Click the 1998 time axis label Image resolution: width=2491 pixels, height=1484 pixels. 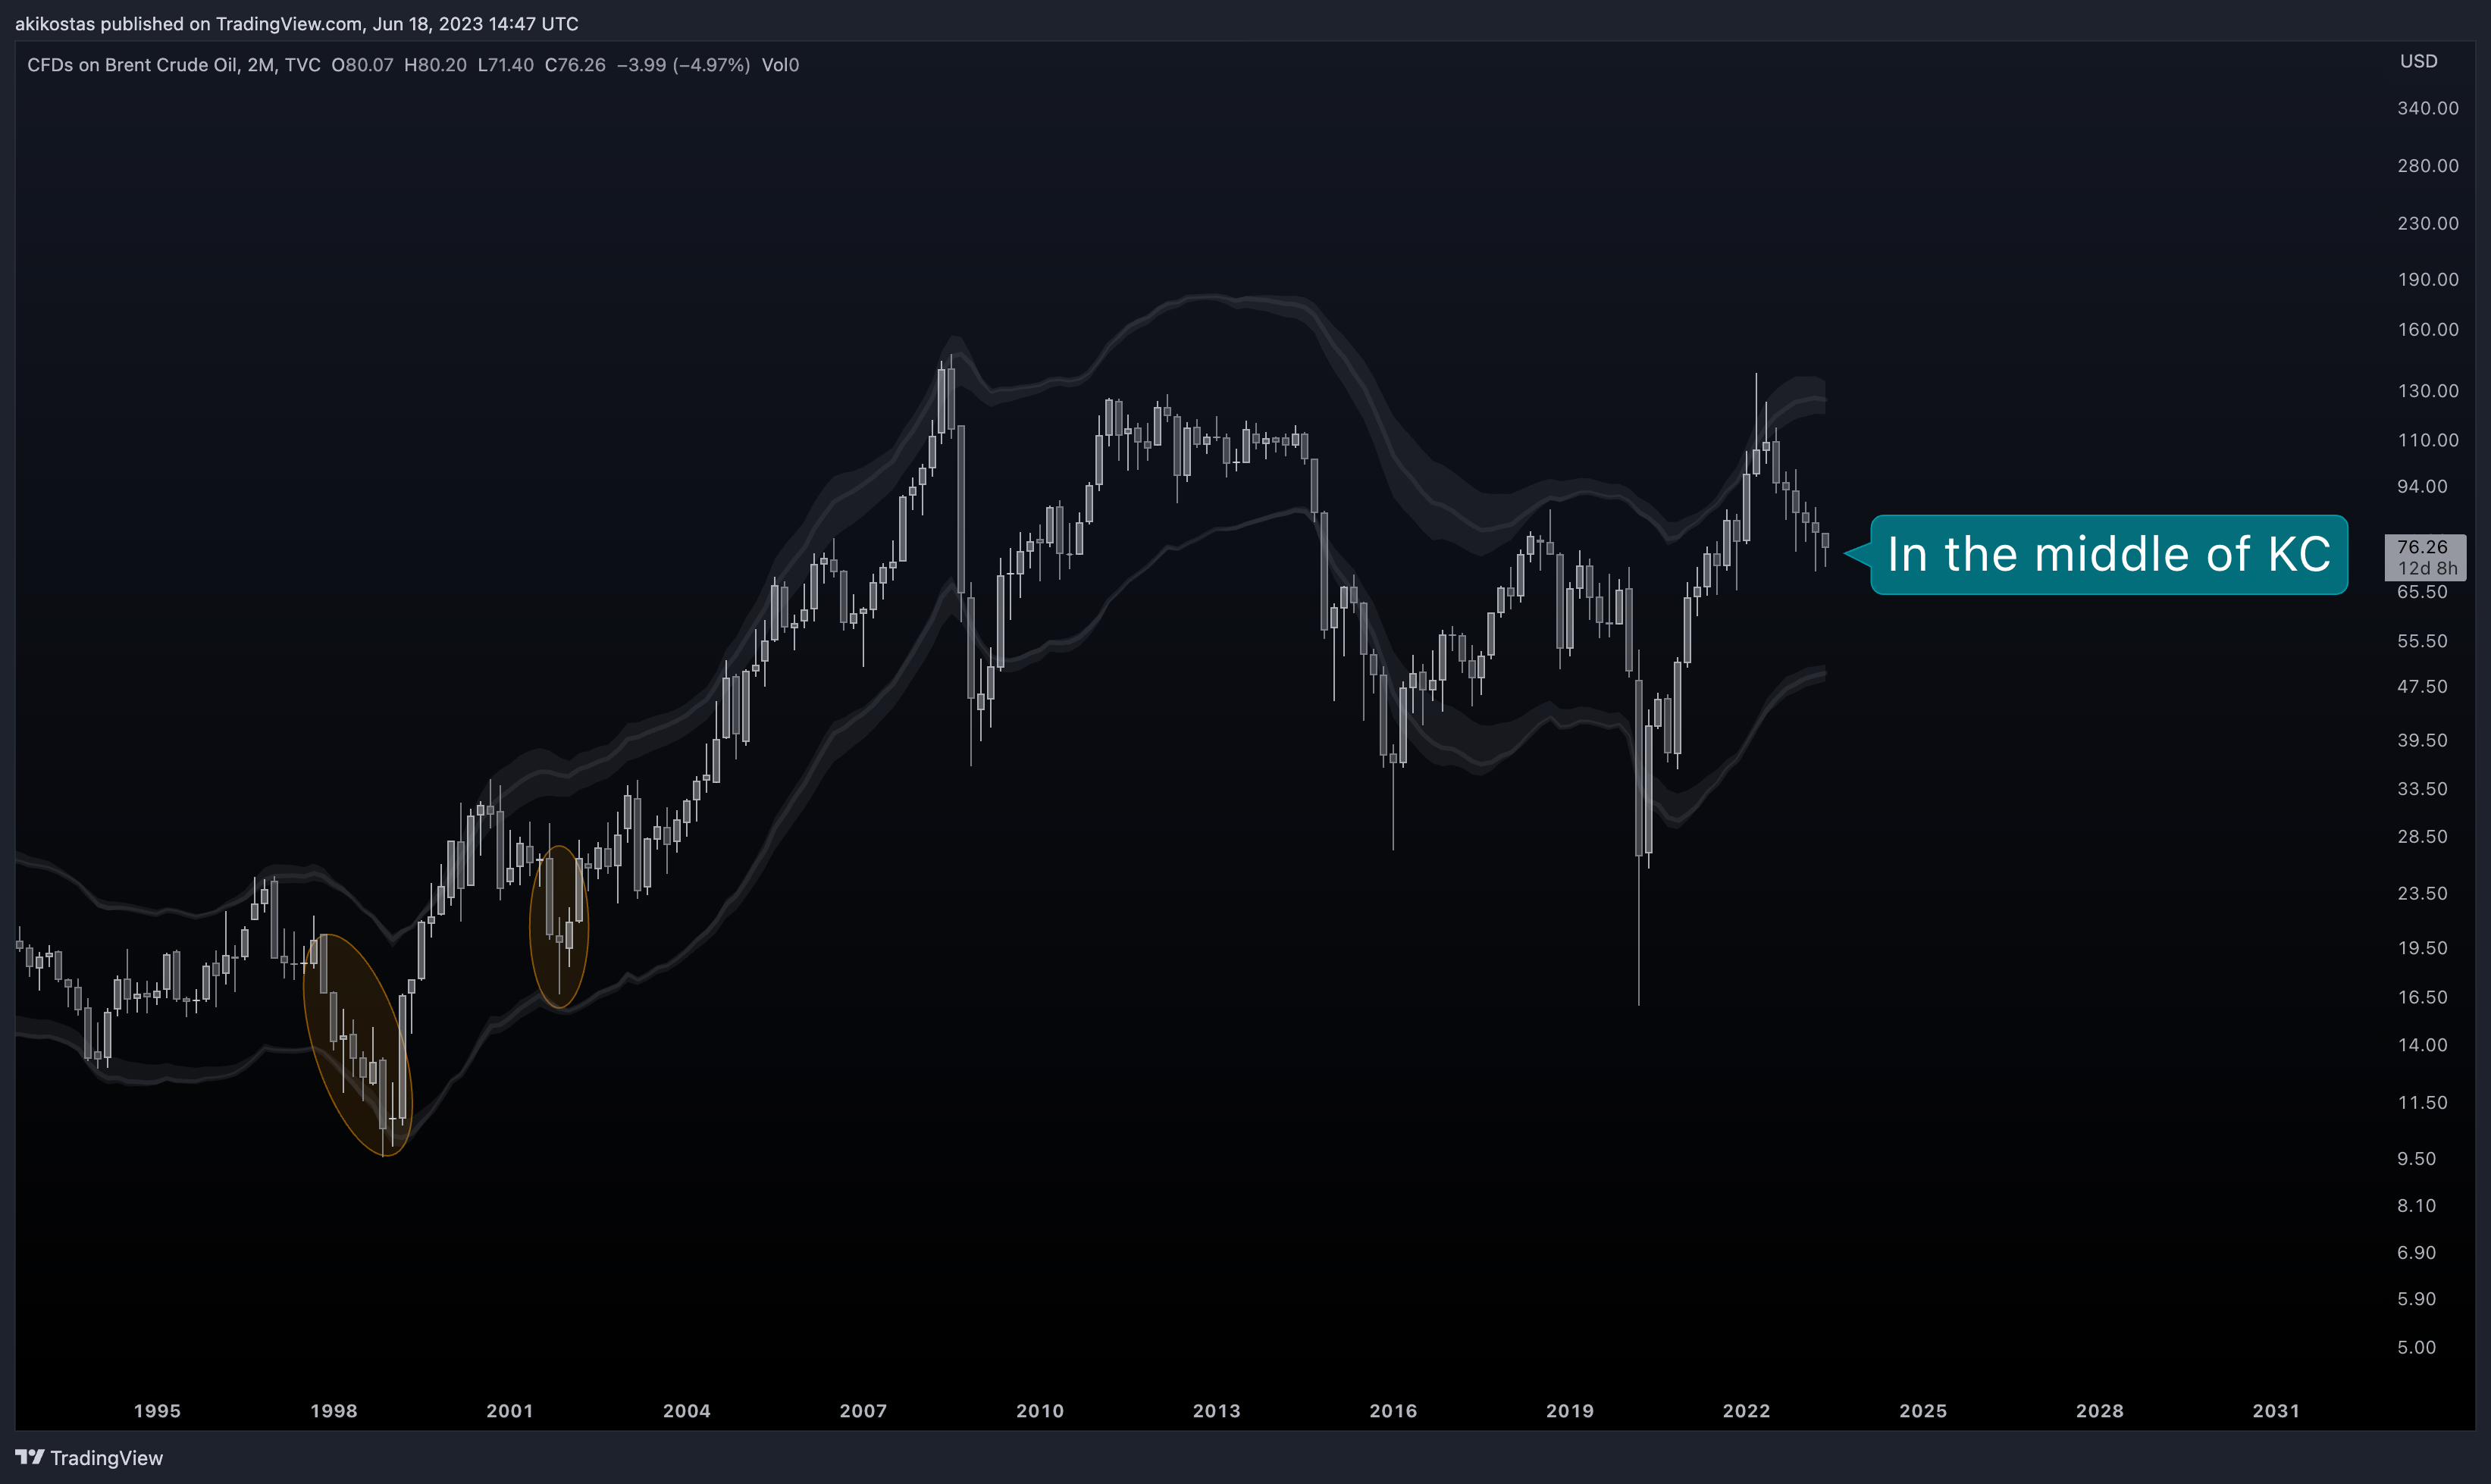(334, 1411)
